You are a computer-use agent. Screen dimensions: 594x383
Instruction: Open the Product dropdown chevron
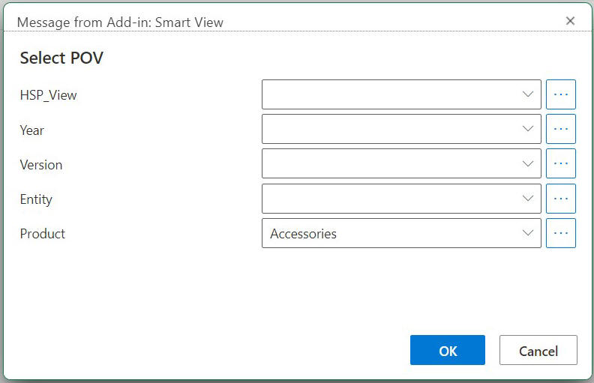[x=527, y=233]
